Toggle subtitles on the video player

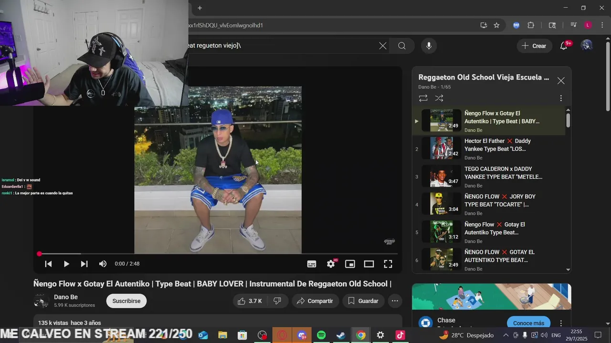coord(312,264)
